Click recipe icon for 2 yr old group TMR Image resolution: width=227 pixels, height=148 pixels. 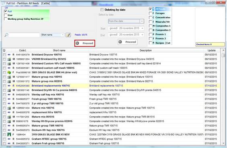coord(9,103)
